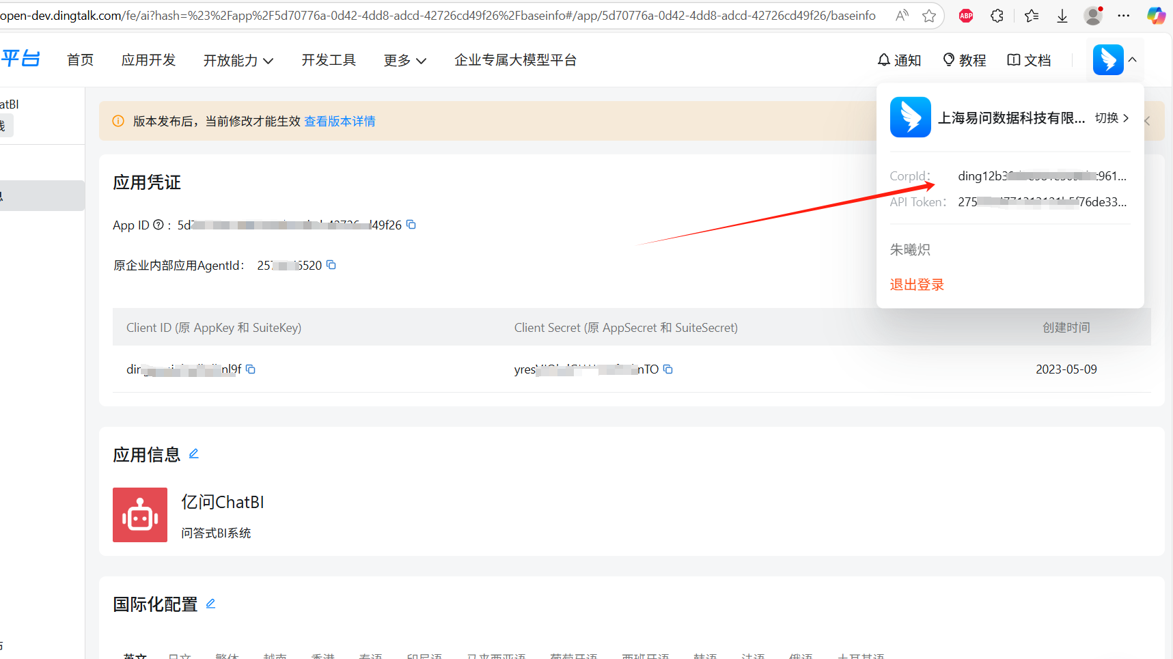Viewport: 1173px width, 659px height.
Task: Open 通知 notifications
Action: coord(899,60)
